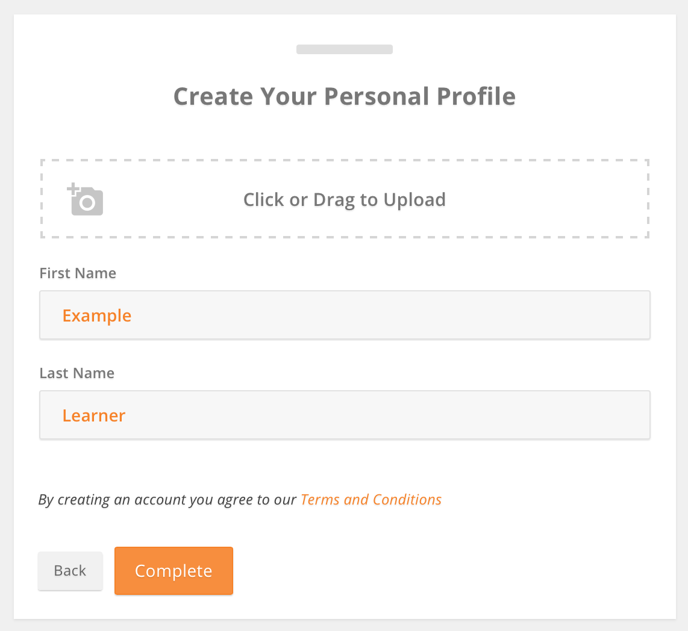The image size is (688, 631).
Task: Click empty space right of Complete button
Action: pos(439,571)
